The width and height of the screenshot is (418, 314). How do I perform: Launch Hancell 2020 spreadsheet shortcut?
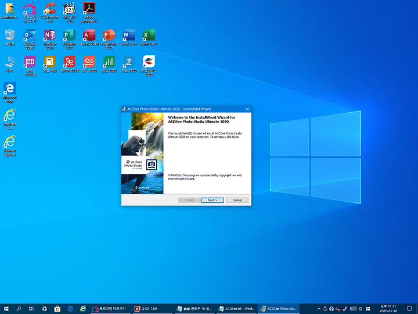pyautogui.click(x=109, y=64)
